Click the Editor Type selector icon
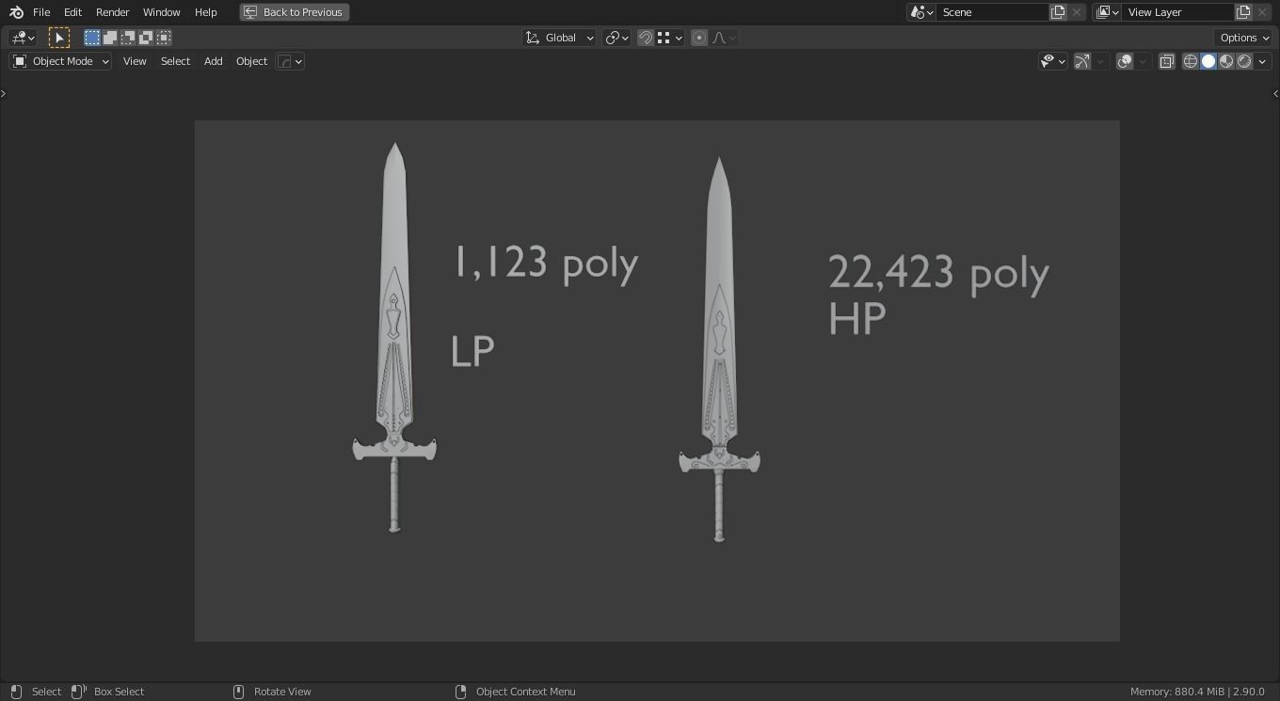This screenshot has width=1280, height=701. point(21,38)
